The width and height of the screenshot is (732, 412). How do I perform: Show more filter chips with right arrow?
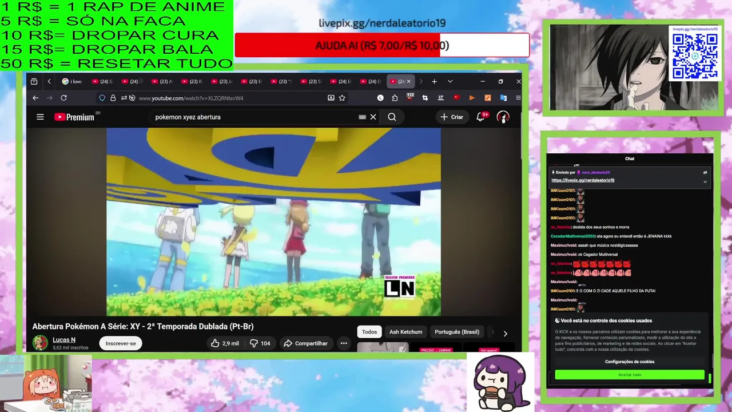coord(505,333)
